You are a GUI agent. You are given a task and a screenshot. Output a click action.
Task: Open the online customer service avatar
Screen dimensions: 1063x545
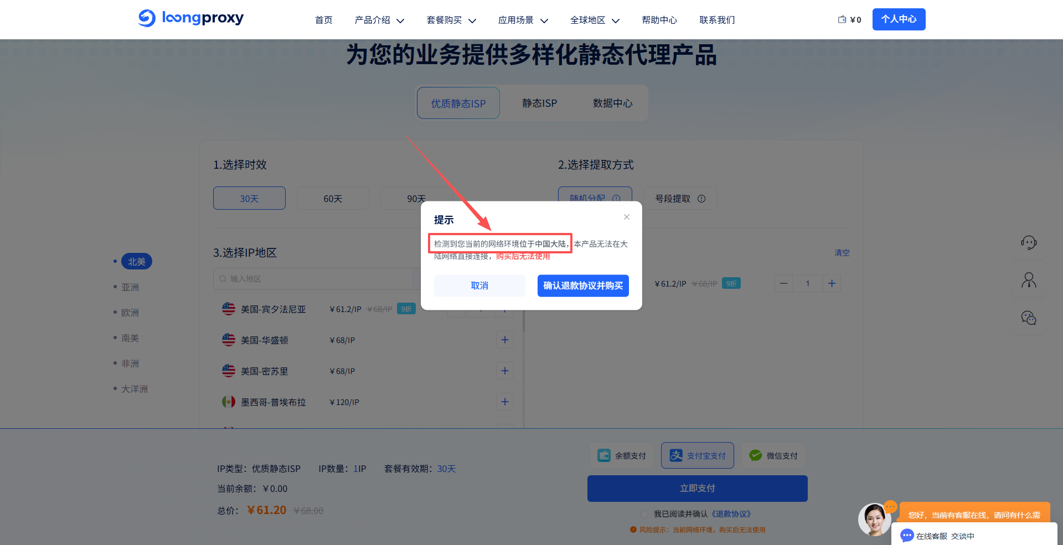click(874, 520)
